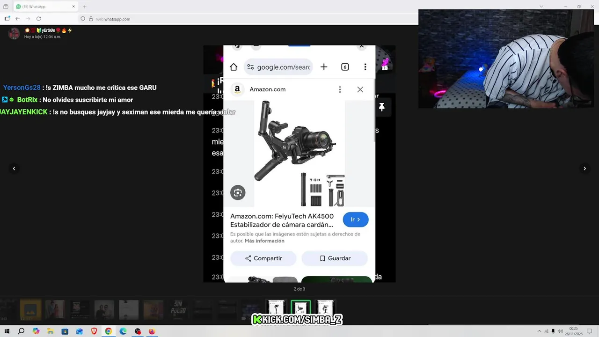Show next image with right arrow
The image size is (599, 337).
[x=584, y=168]
